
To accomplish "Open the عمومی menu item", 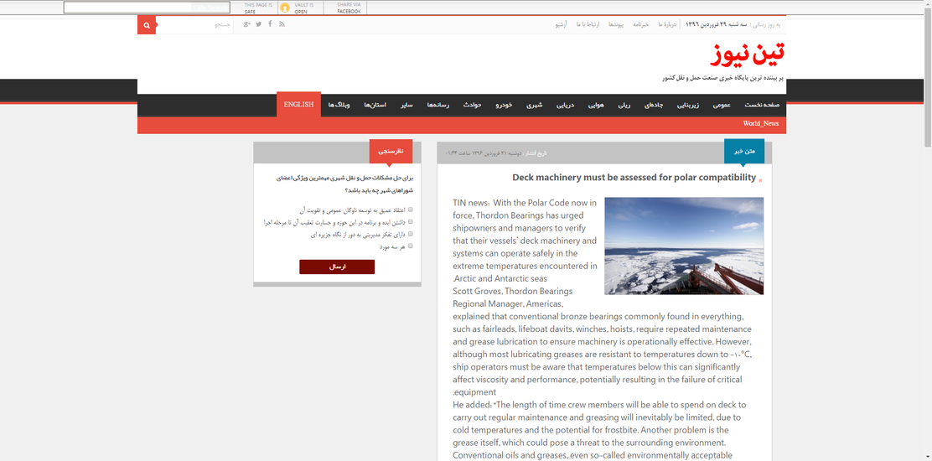I will pos(722,105).
